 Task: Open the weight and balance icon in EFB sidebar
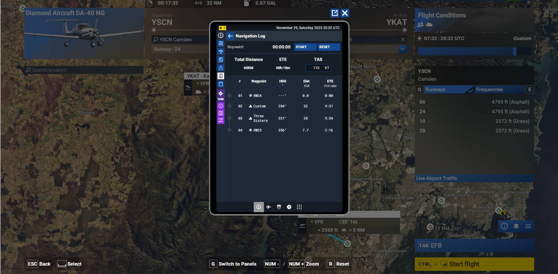pos(221,68)
